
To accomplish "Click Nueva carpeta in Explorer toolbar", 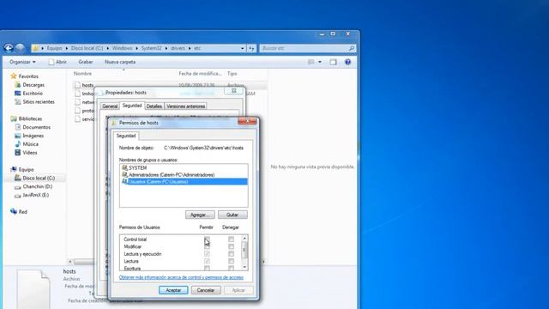I will (120, 62).
